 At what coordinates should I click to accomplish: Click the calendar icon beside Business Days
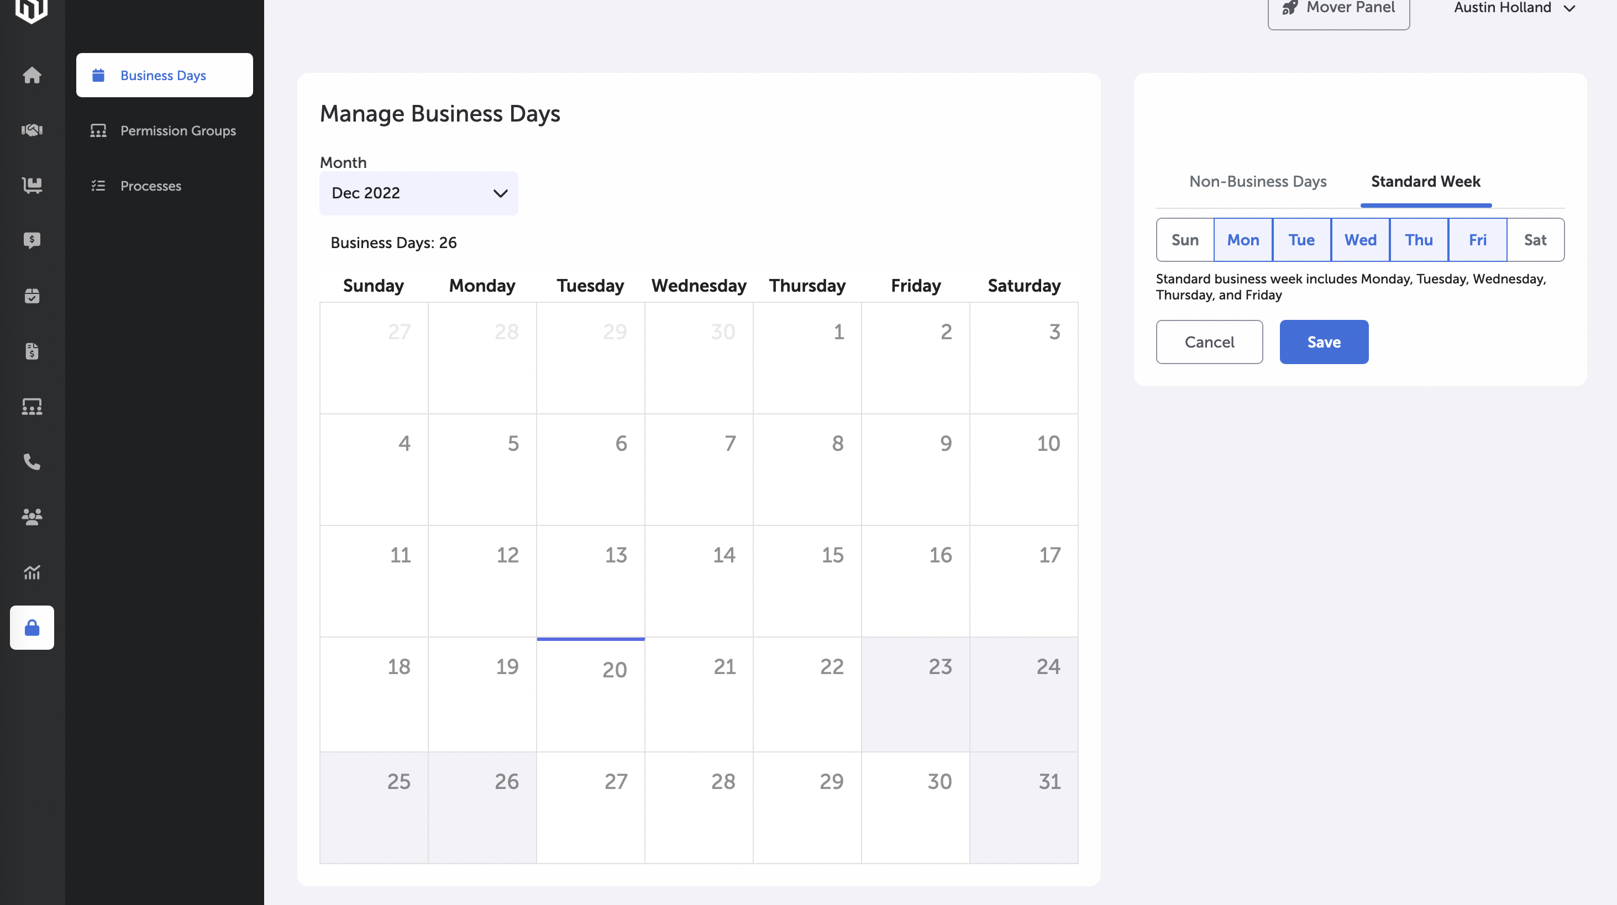98,75
